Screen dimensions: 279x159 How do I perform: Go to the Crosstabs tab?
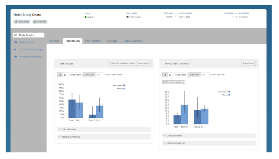[x=112, y=41]
